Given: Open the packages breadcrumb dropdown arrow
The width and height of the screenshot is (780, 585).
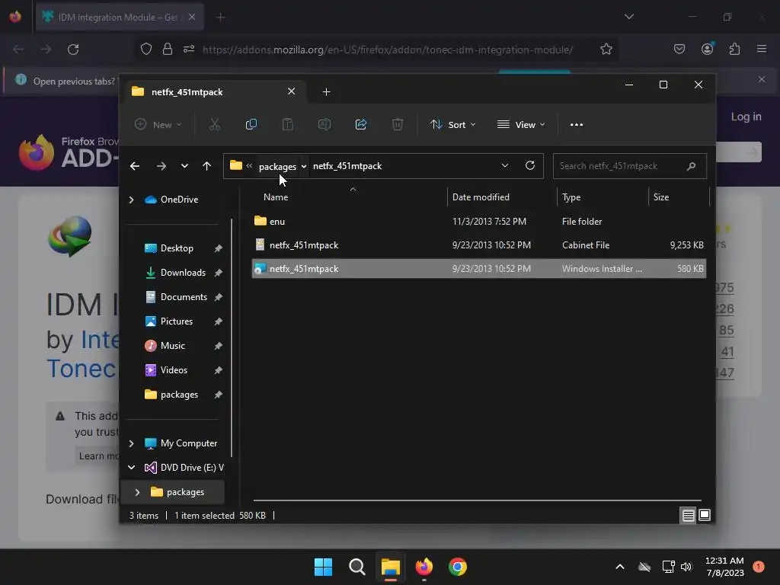Looking at the screenshot, I should (303, 166).
